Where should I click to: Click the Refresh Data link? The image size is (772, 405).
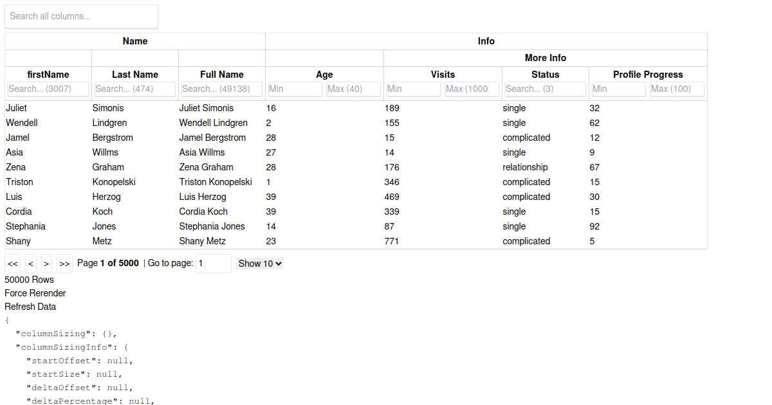(30, 306)
